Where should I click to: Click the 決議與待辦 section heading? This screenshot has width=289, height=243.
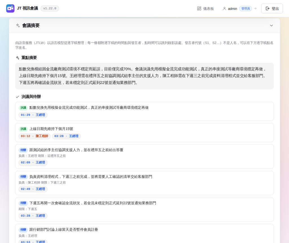pyautogui.click(x=31, y=97)
